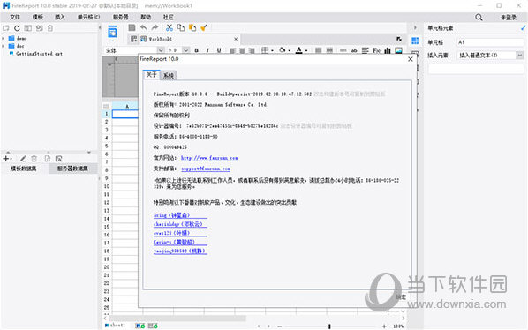Open the 插入 menu
528x330 pixels.
[x=60, y=17]
